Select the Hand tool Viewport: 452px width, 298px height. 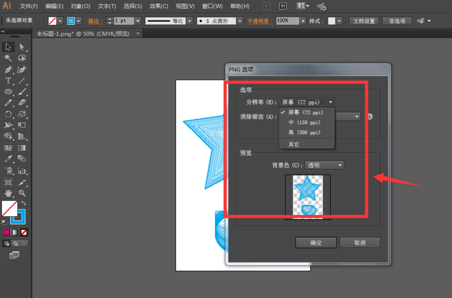pos(8,193)
